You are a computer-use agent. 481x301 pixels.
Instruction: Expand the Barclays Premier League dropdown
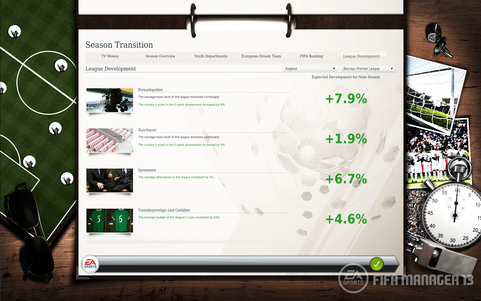click(x=392, y=68)
